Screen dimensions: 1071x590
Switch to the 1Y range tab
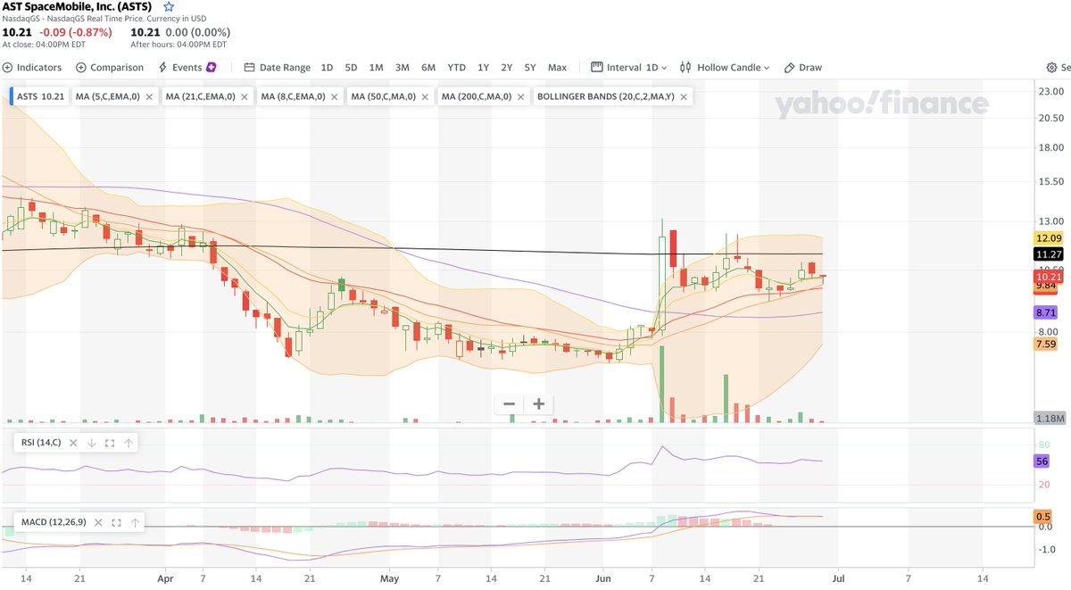click(483, 67)
